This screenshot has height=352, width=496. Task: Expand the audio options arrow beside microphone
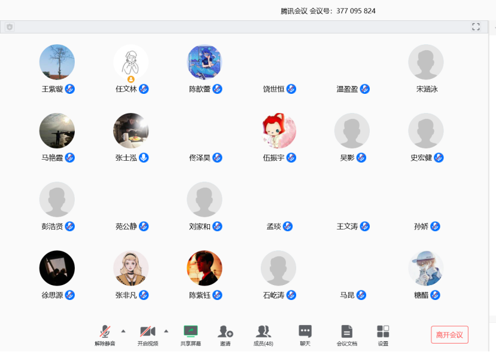click(123, 330)
